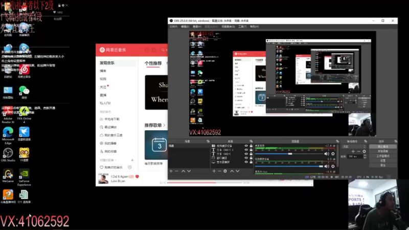Add a new source in OBS Sources panel
The image size is (409, 230).
pyautogui.click(x=214, y=171)
